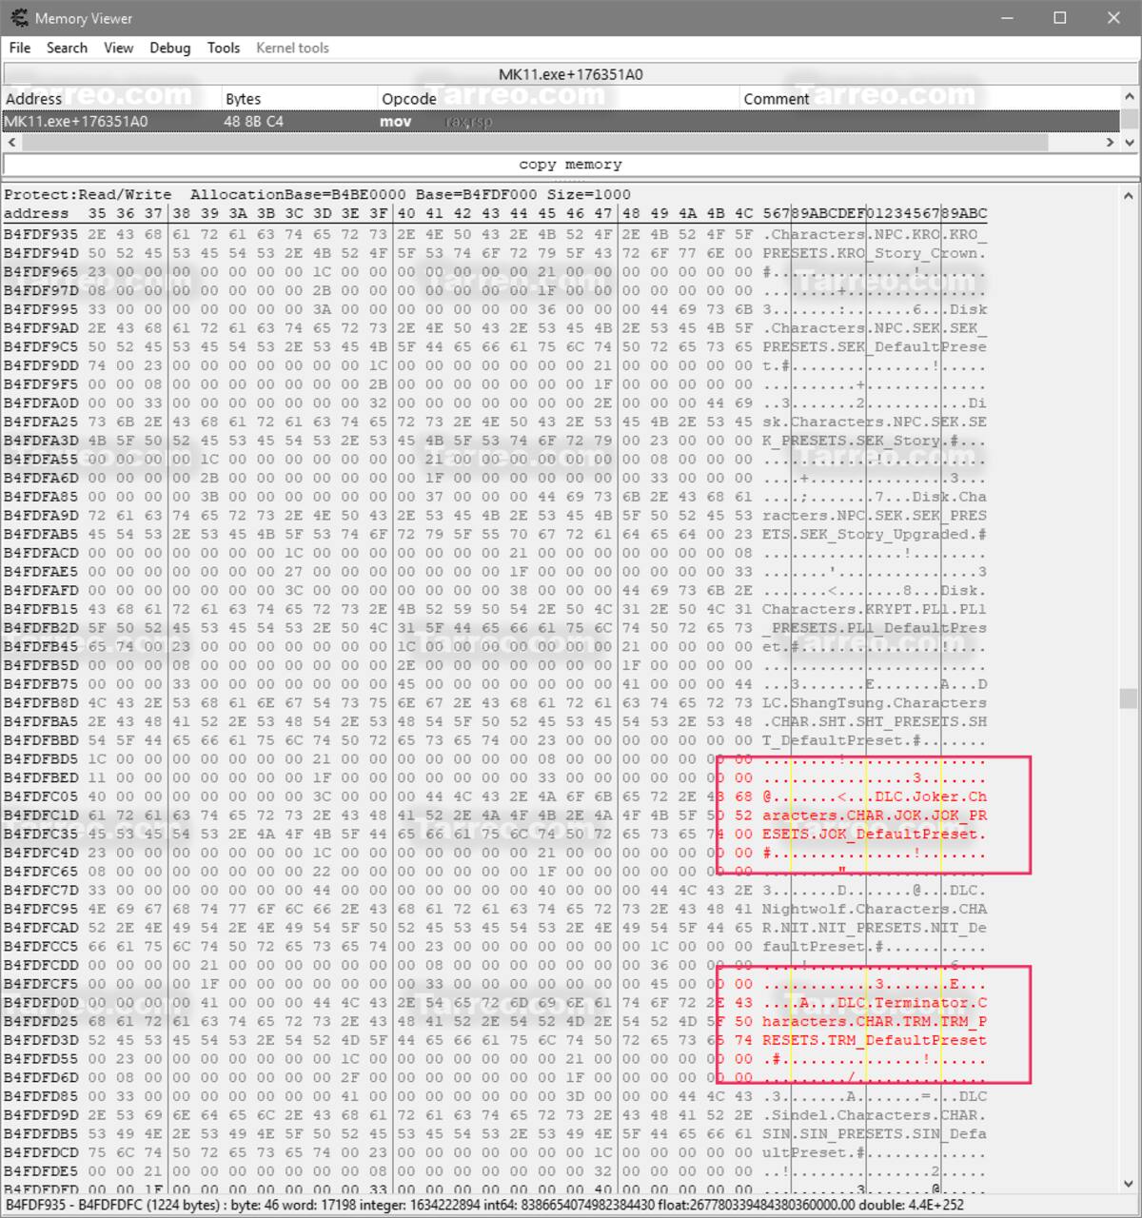Screen dimensions: 1142x1218
Task: Click ASCII text 'R.NIT.NIT_PRESETS.NIT_De'
Action: click(875, 928)
